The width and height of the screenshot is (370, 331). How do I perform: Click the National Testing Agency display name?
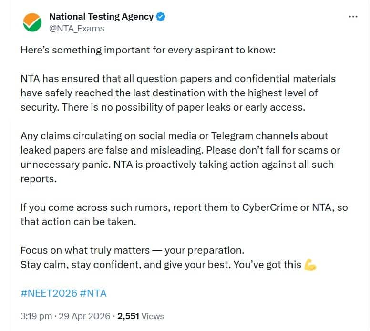[101, 17]
